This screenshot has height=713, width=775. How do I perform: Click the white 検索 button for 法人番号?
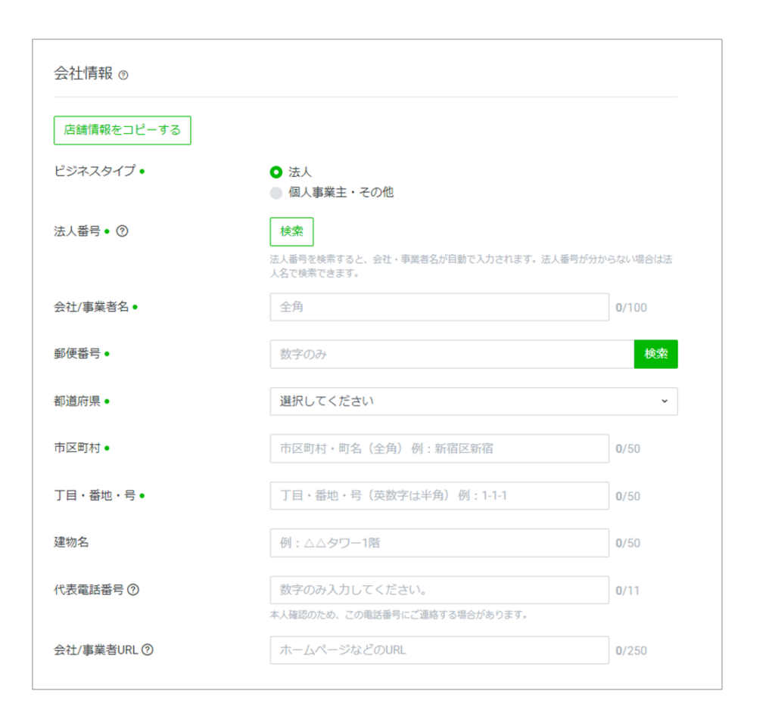pyautogui.click(x=291, y=231)
